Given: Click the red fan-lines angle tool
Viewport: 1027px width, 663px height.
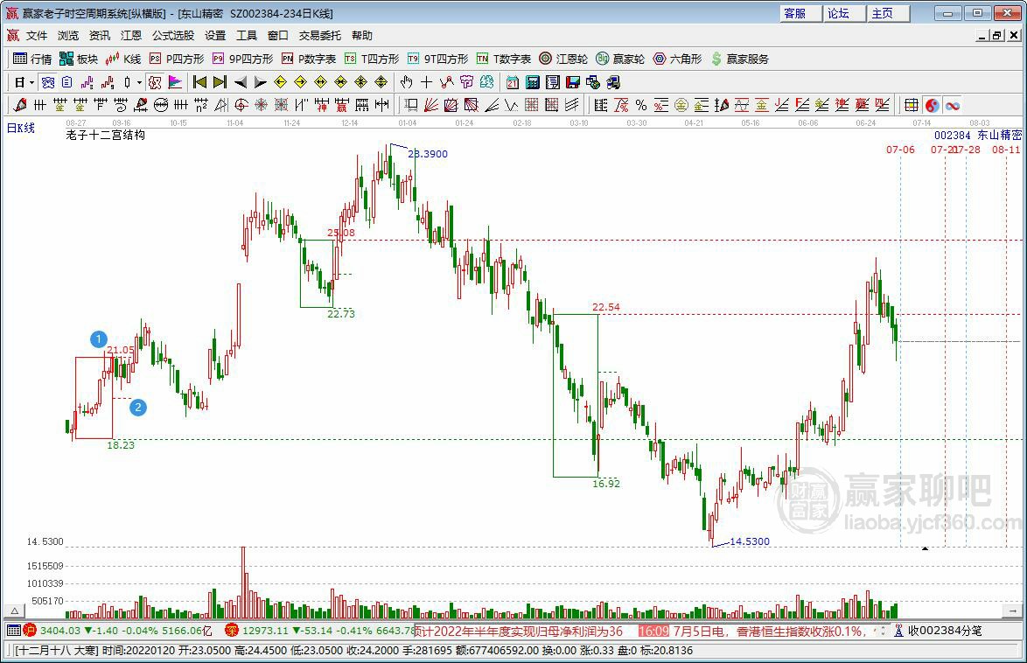Looking at the screenshot, I should (431, 105).
